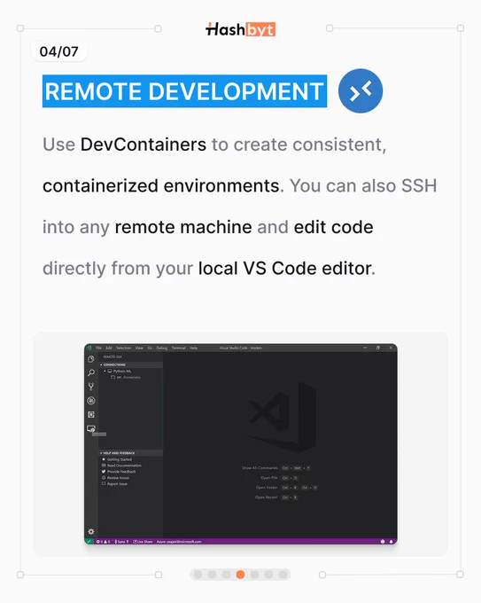
Task: Go to the first carousel page dot
Action: point(198,575)
